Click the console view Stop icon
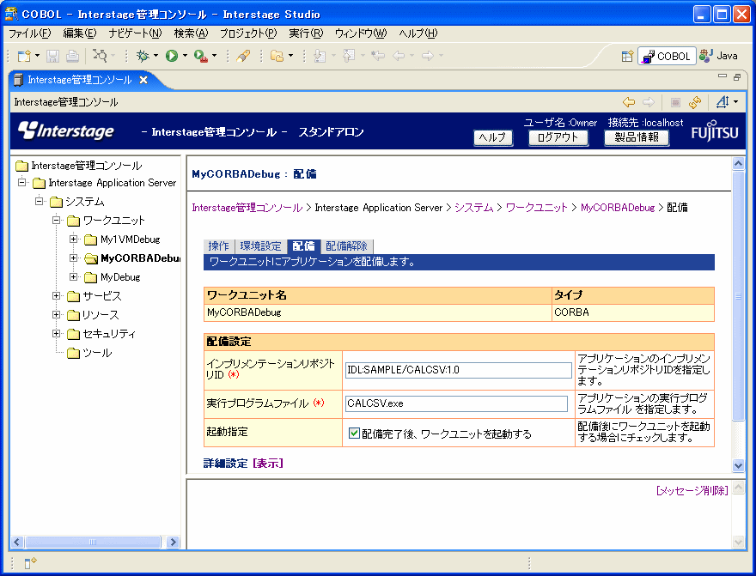Image resolution: width=756 pixels, height=576 pixels. (x=675, y=102)
